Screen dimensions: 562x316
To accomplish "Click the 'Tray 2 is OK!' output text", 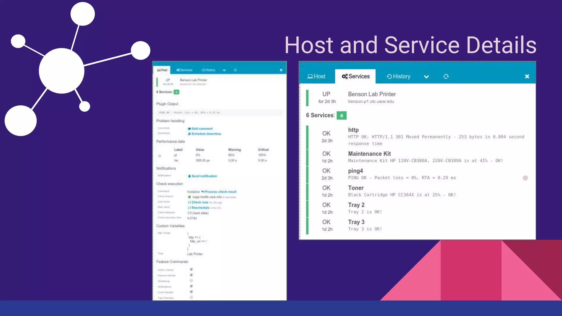I will 365,212.
